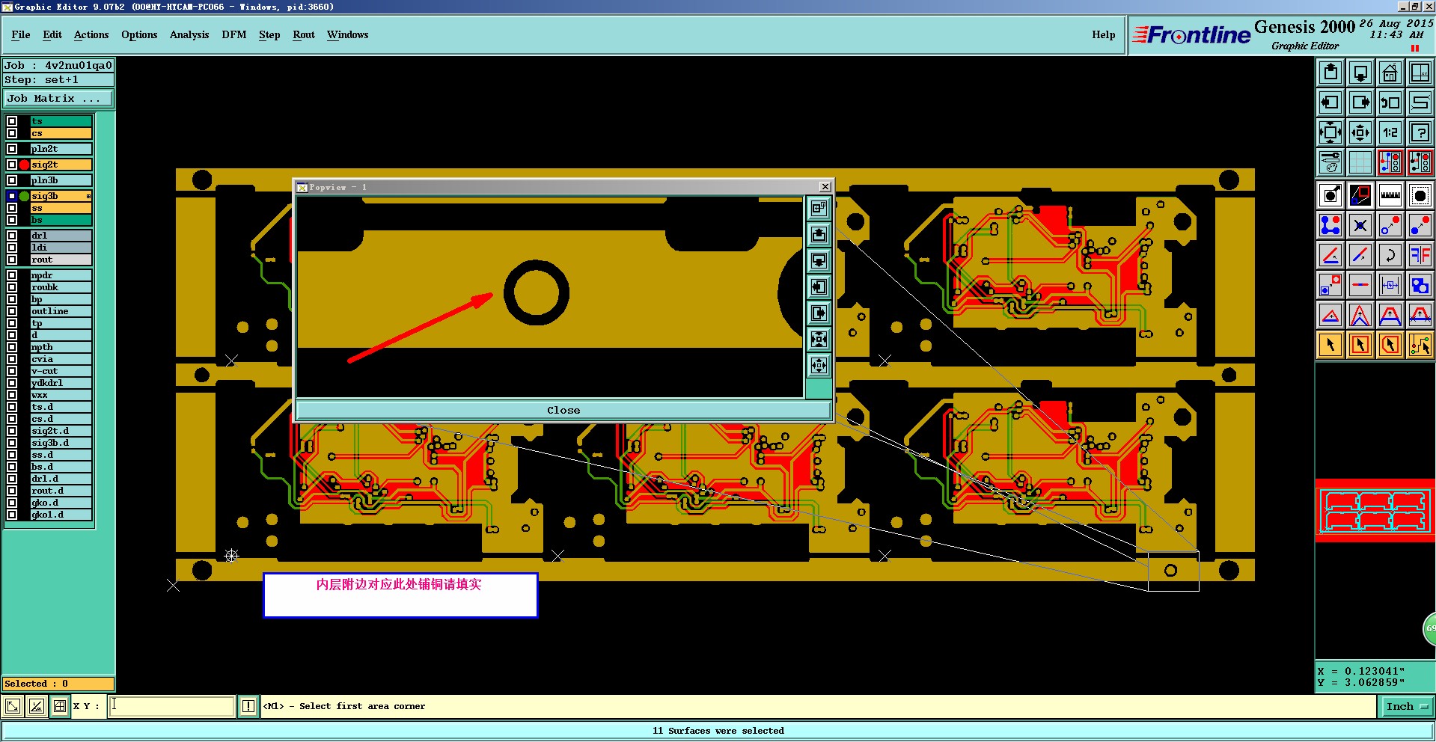
Task: Click the pan up view icon
Action: point(1330,73)
